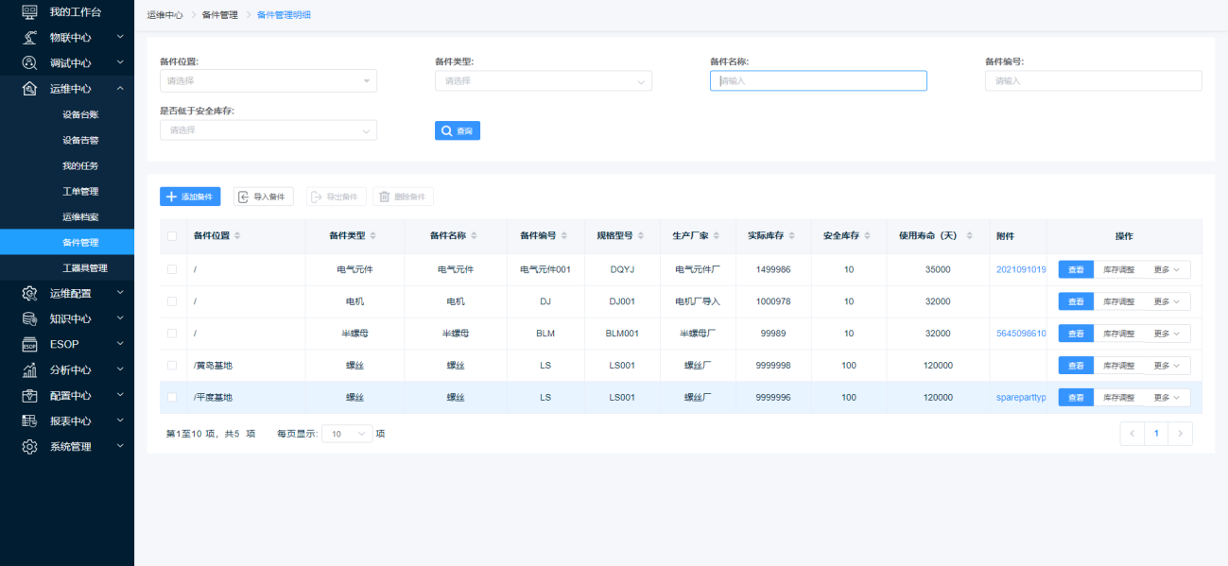This screenshot has height=566, width=1228.
Task: Go to 工单管理 in the sidebar
Action: click(80, 191)
